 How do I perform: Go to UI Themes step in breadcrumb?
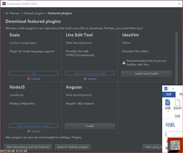tap(12, 13)
